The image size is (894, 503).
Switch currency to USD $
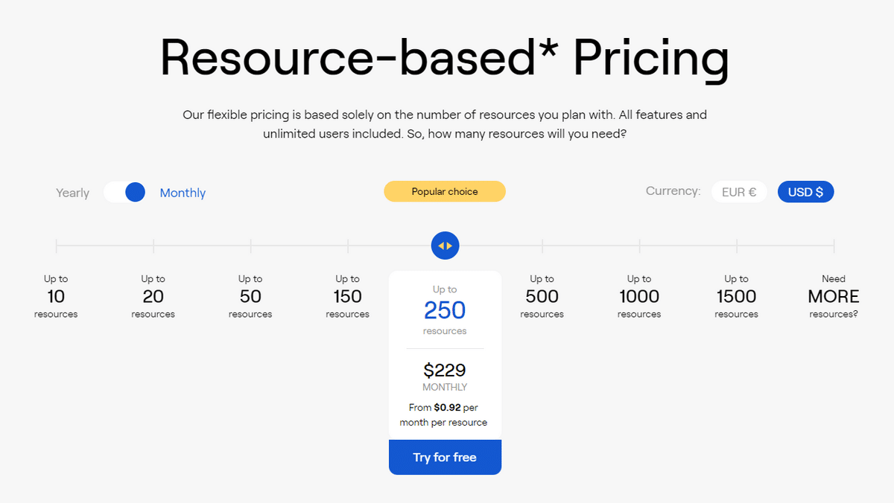pyautogui.click(x=805, y=192)
